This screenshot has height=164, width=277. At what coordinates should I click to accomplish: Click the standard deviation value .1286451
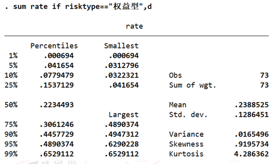coord(252,115)
